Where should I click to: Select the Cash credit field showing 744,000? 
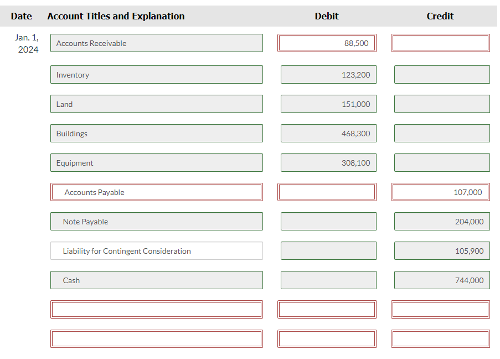[x=441, y=280]
